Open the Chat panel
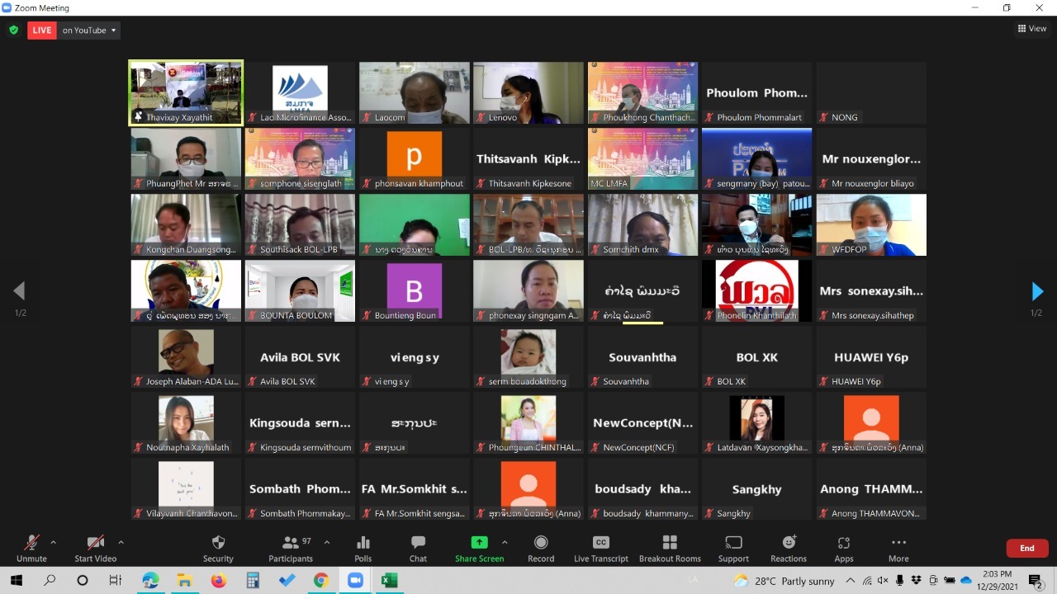The width and height of the screenshot is (1057, 594). (418, 548)
